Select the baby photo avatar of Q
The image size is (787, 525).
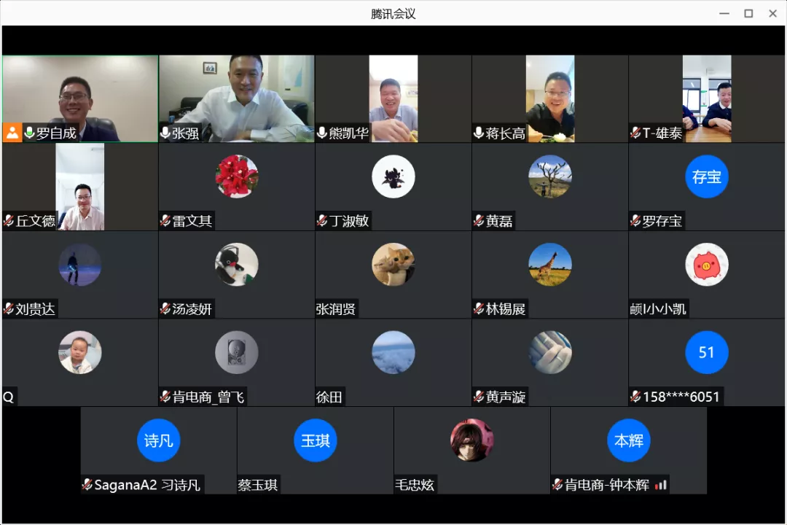click(x=80, y=352)
